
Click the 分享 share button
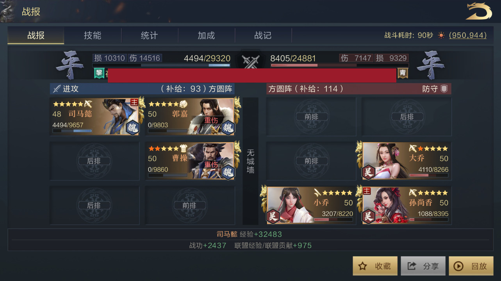423,266
